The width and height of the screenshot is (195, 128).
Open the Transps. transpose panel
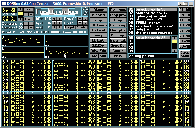98,35
